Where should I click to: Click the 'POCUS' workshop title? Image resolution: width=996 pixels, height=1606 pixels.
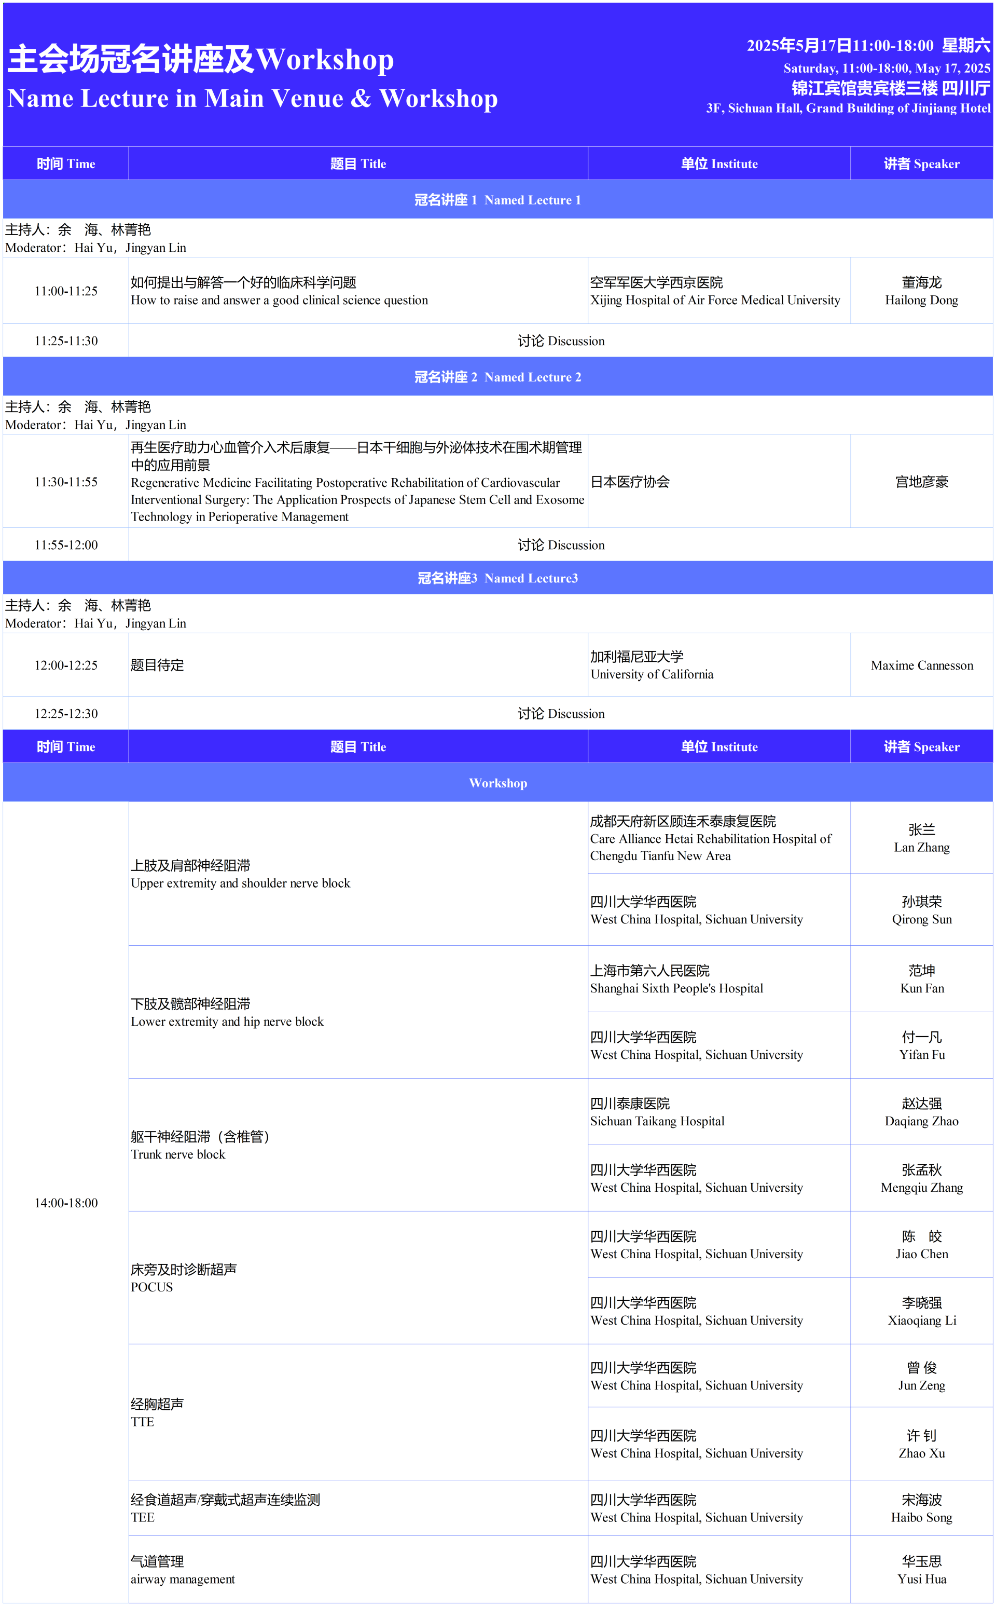pos(151,1287)
